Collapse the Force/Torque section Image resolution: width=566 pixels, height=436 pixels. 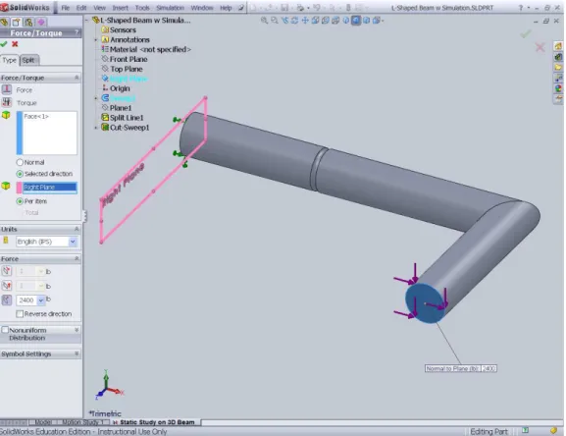tap(77, 78)
